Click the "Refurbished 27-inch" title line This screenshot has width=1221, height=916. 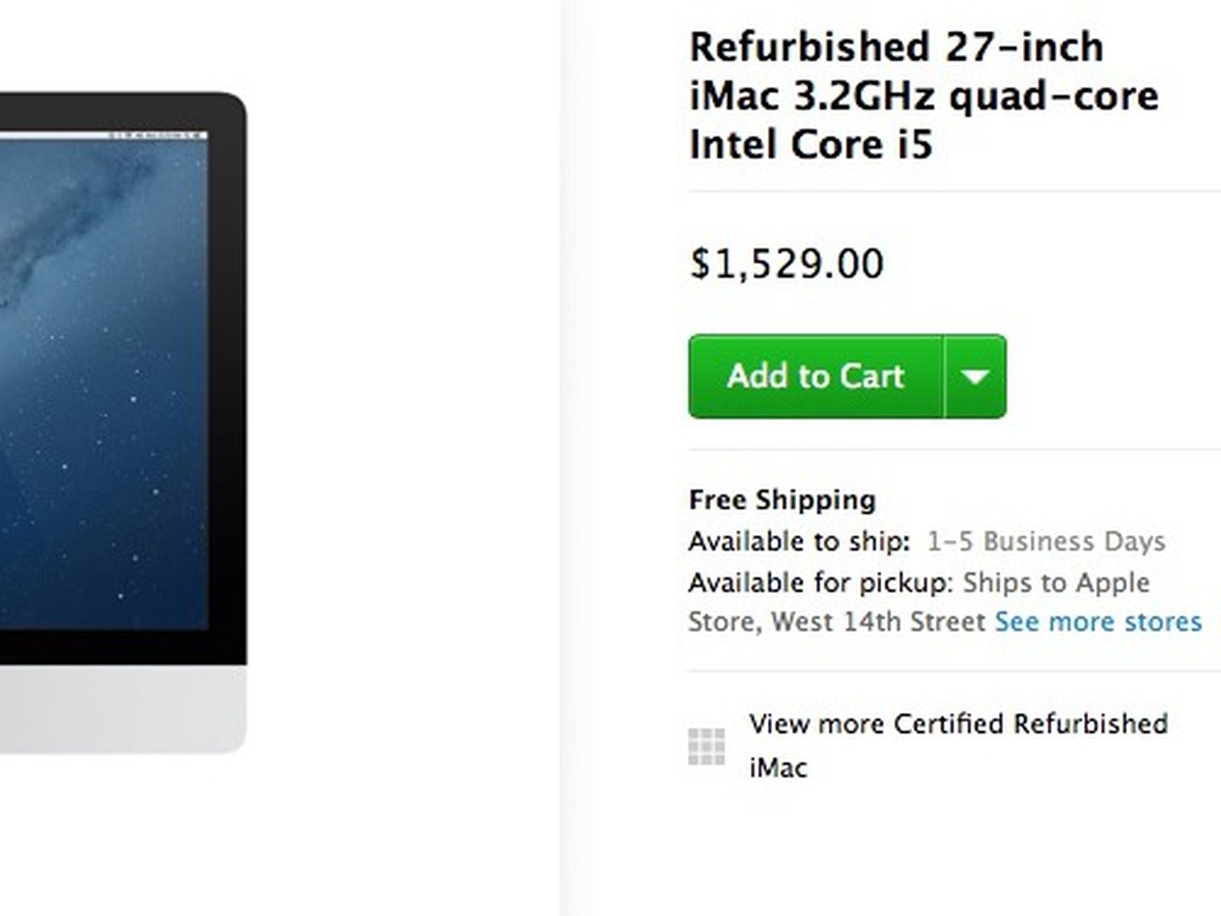896,47
